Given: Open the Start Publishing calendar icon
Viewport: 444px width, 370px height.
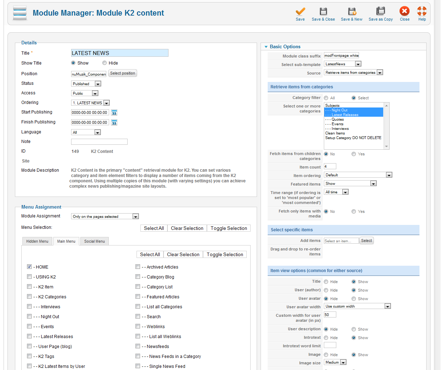Looking at the screenshot, I should point(114,113).
